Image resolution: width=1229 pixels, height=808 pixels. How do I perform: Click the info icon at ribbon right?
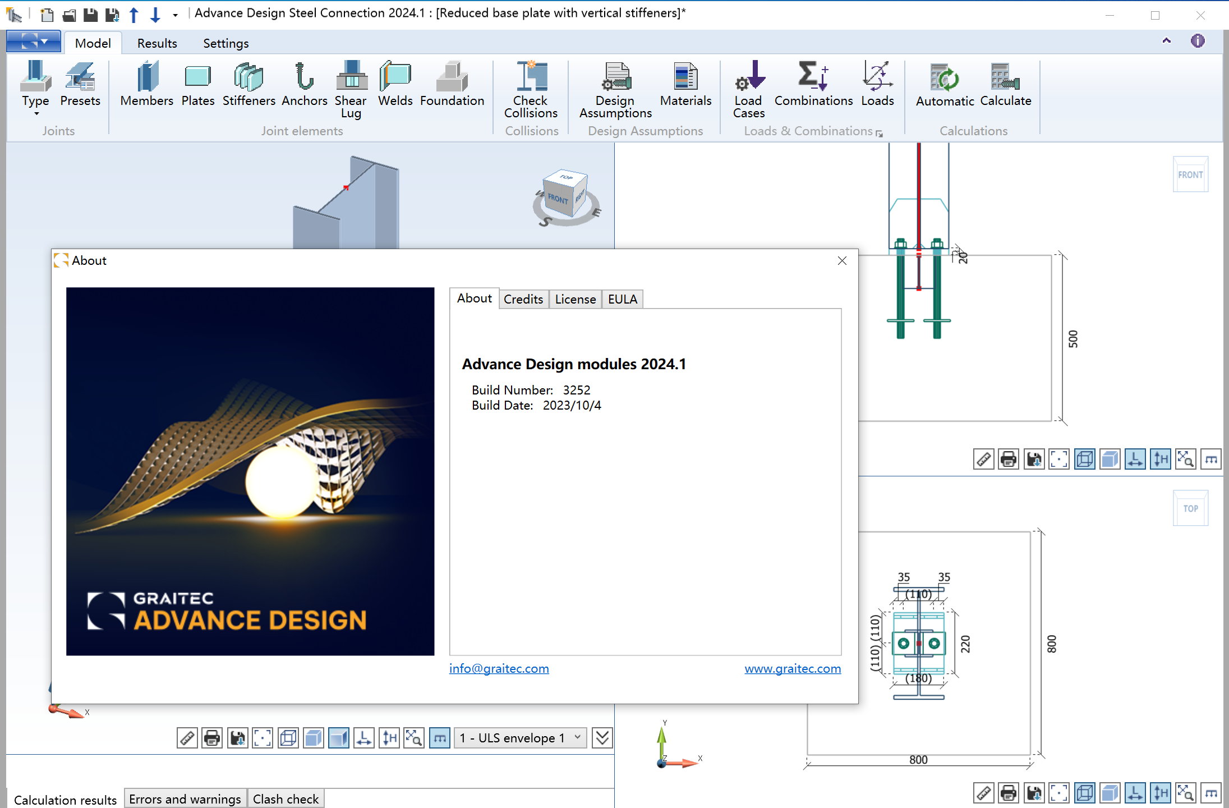click(x=1198, y=41)
